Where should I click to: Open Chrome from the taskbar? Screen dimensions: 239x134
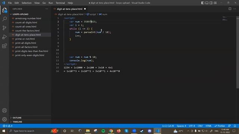click(x=111, y=131)
